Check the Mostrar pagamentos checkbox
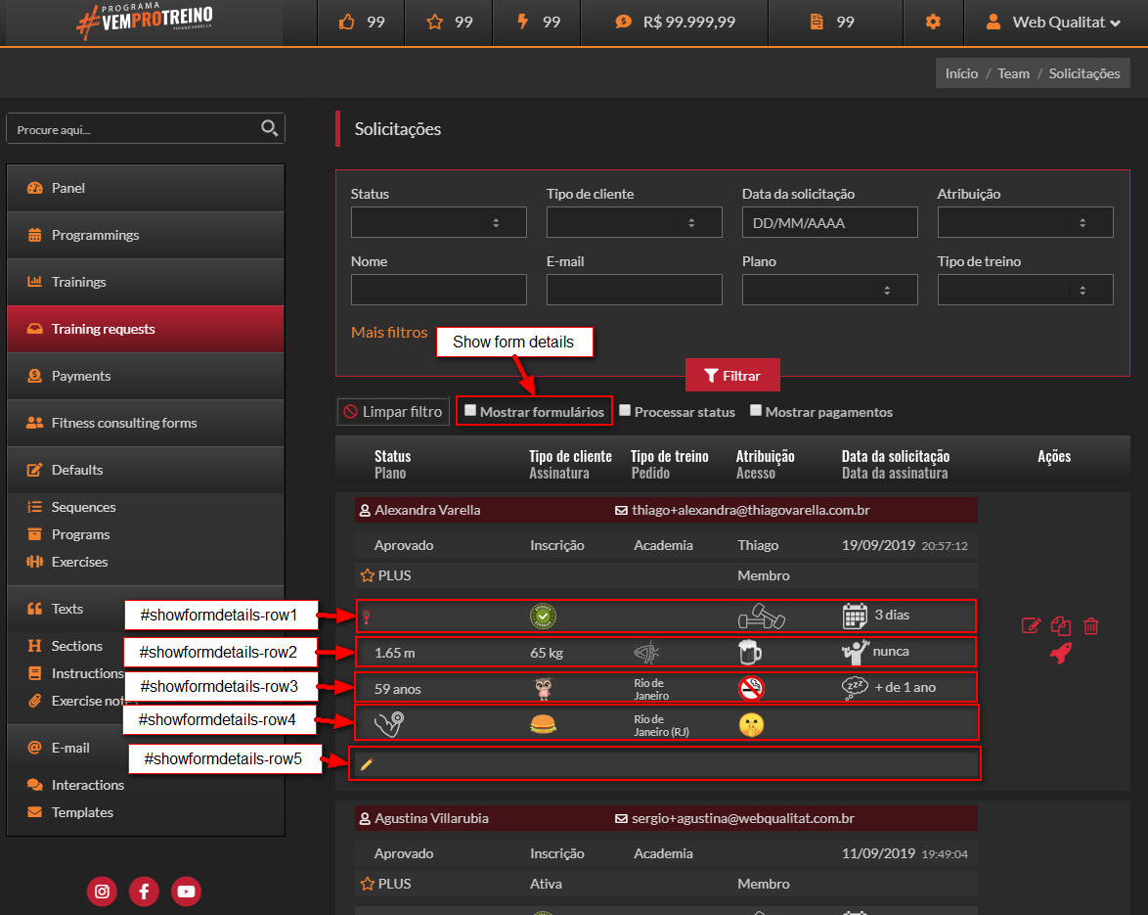Image resolution: width=1148 pixels, height=915 pixels. point(756,410)
